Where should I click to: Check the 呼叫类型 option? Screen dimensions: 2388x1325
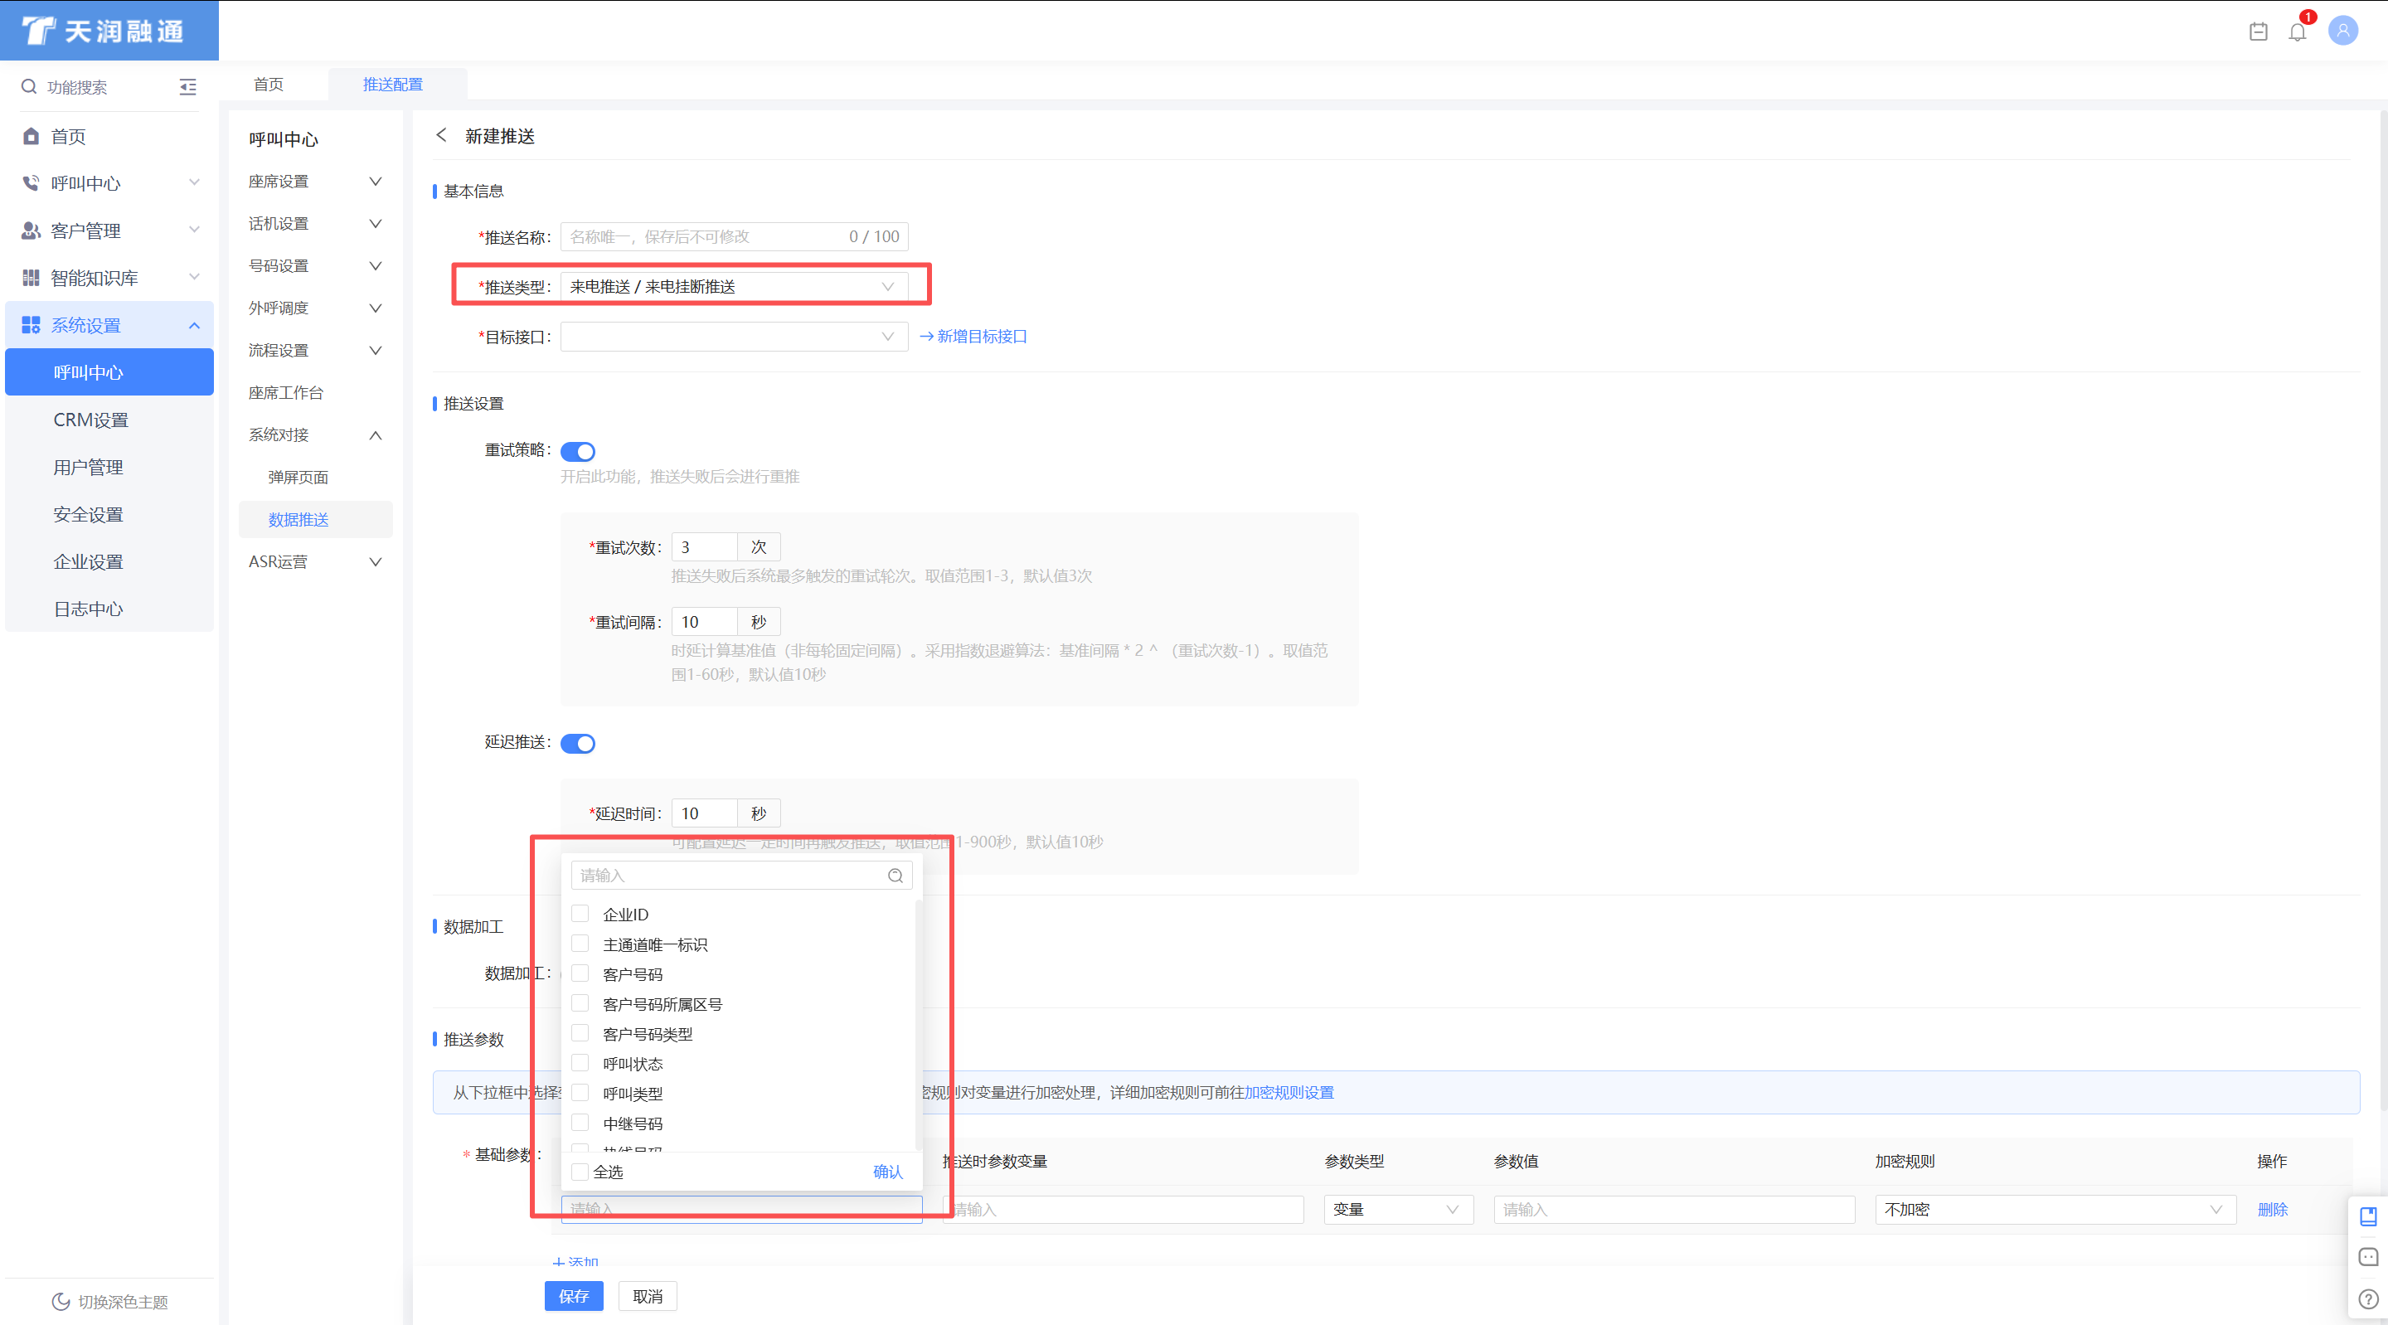pos(580,1092)
